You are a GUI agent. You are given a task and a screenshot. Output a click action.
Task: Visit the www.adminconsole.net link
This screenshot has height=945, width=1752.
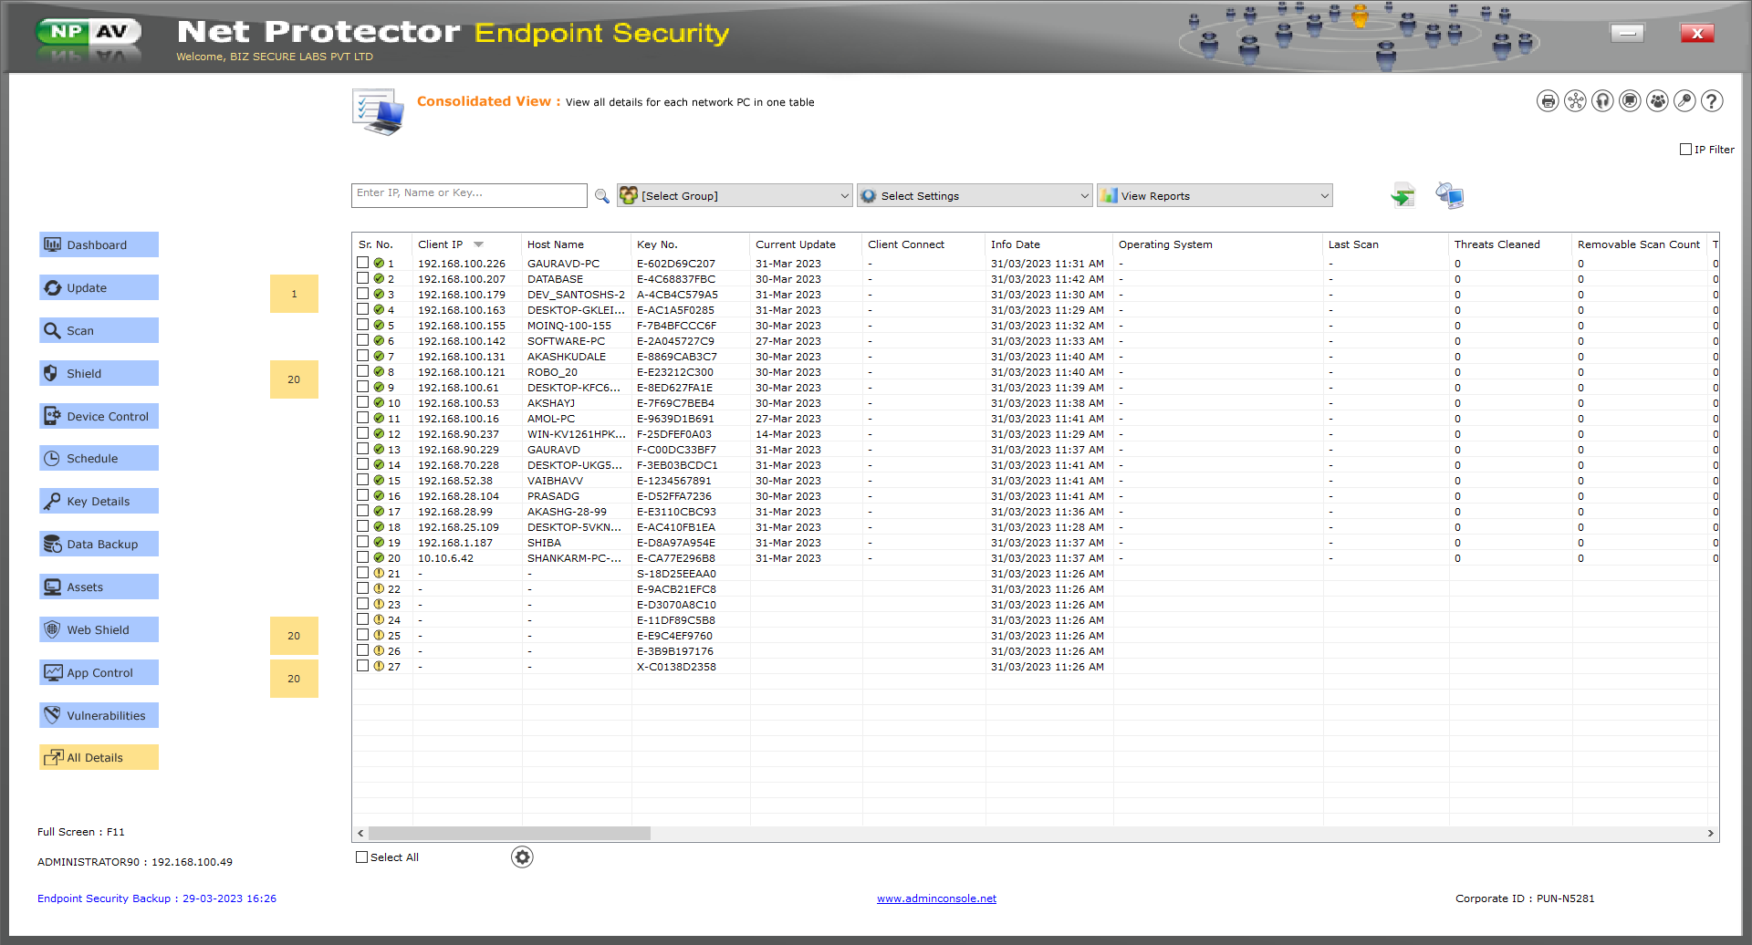(936, 898)
